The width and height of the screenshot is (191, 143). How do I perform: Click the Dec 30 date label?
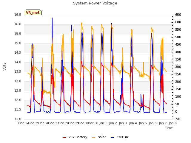coord(83,123)
